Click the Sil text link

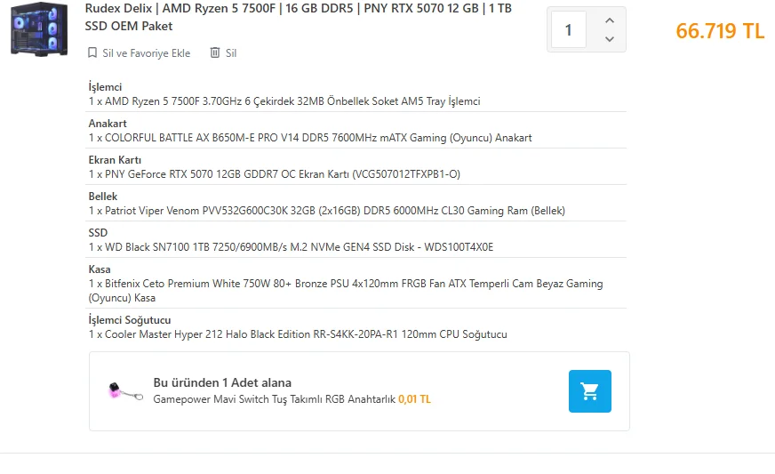pyautogui.click(x=231, y=53)
